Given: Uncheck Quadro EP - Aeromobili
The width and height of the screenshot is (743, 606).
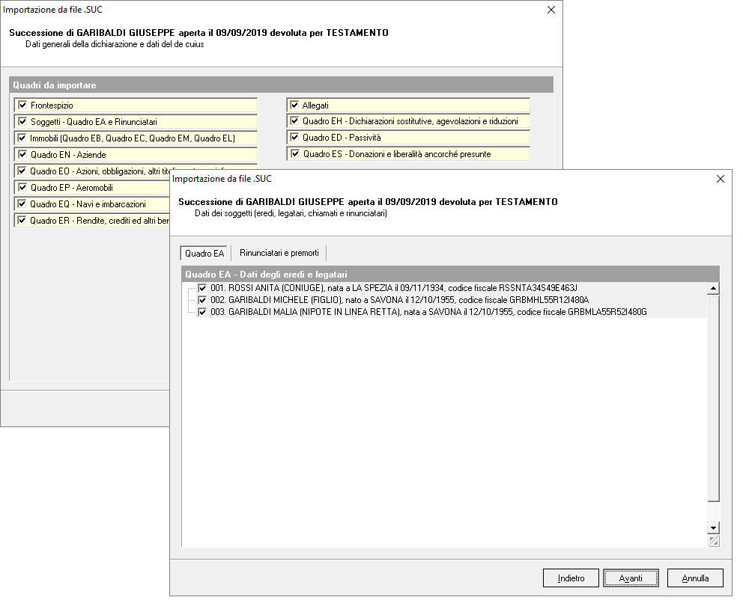Looking at the screenshot, I should (x=22, y=187).
